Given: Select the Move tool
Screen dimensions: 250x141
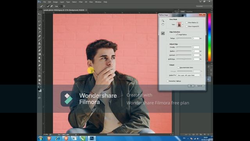Looking at the screenshot, I should click(39, 14).
